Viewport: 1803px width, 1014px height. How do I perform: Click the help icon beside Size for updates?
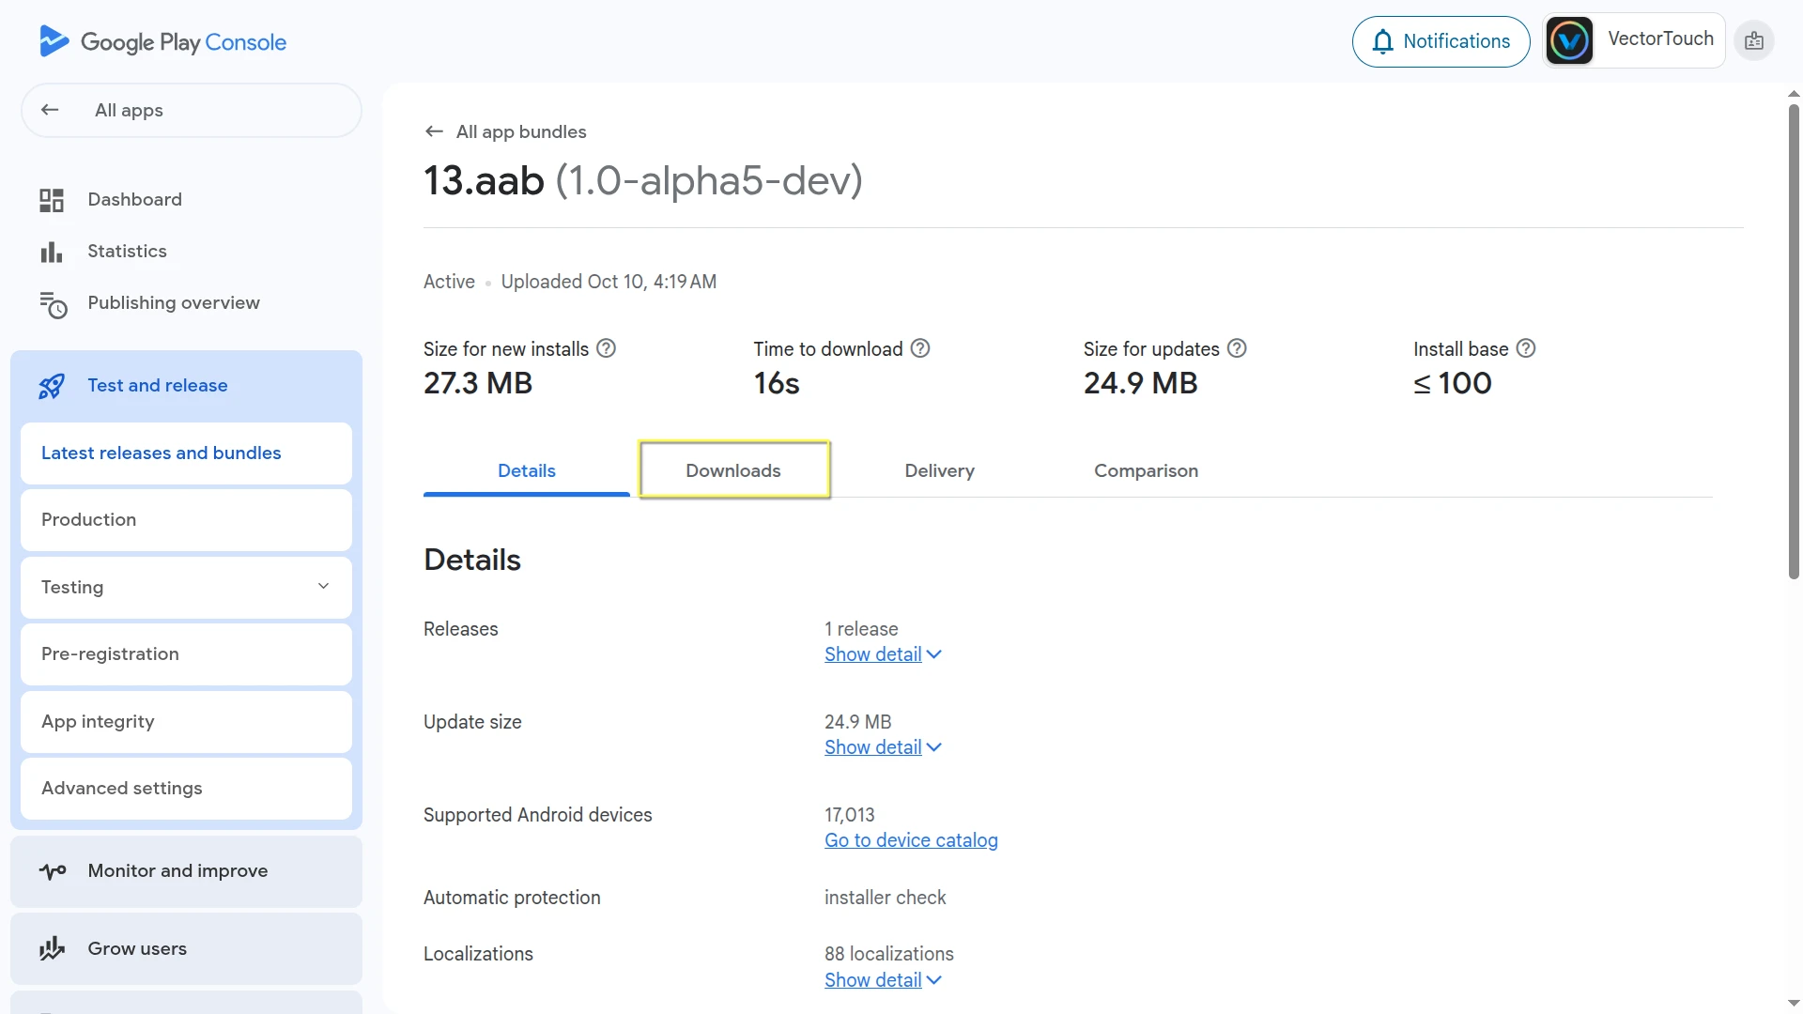1237,347
